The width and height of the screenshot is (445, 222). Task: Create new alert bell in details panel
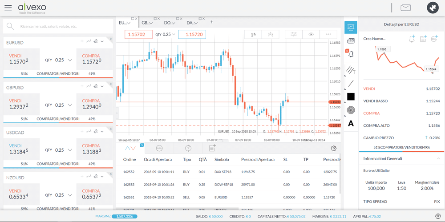tap(412, 39)
